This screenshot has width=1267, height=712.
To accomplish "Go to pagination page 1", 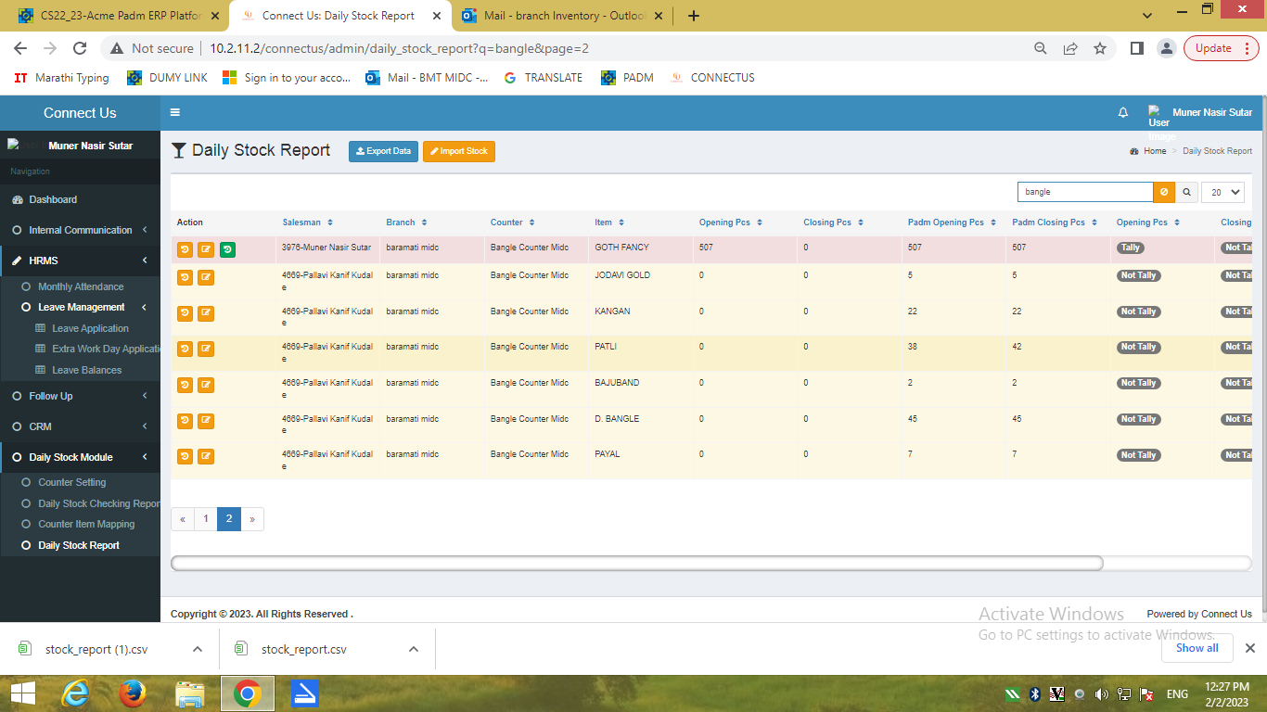I will (206, 519).
